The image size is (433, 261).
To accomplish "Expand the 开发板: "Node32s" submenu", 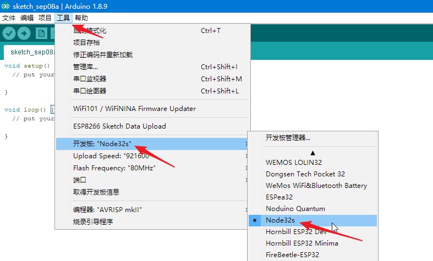I will click(152, 144).
